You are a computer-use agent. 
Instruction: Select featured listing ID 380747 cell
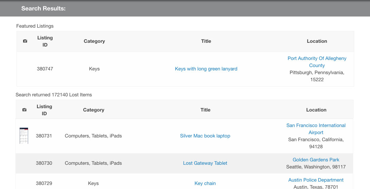tap(45, 69)
